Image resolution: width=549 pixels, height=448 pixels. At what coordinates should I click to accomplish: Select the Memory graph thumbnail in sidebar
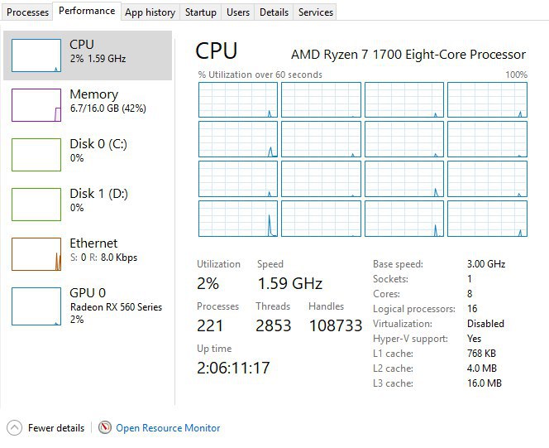[36, 105]
